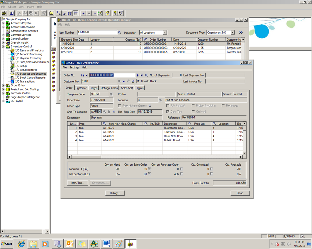Image resolution: width=312 pixels, height=249 pixels.
Task: Open the Document Type dropdown
Action: pos(233,32)
